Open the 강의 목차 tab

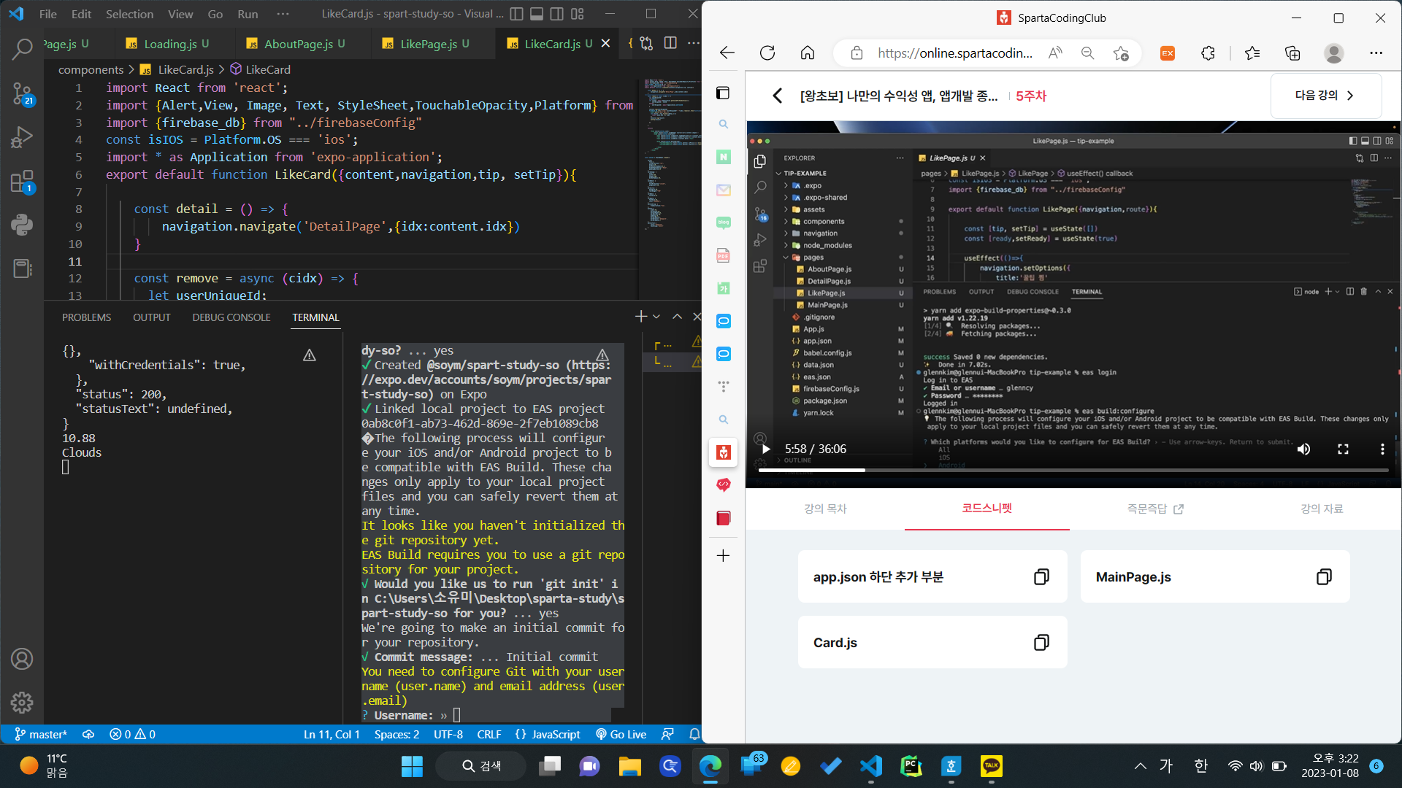tap(825, 509)
